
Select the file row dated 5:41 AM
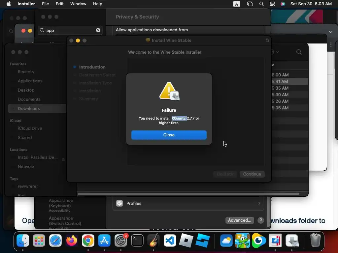(x=289, y=82)
